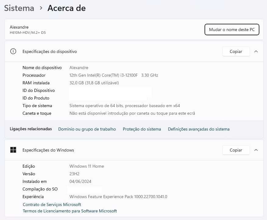Select the RAM value 32,0 GB

tap(94, 83)
